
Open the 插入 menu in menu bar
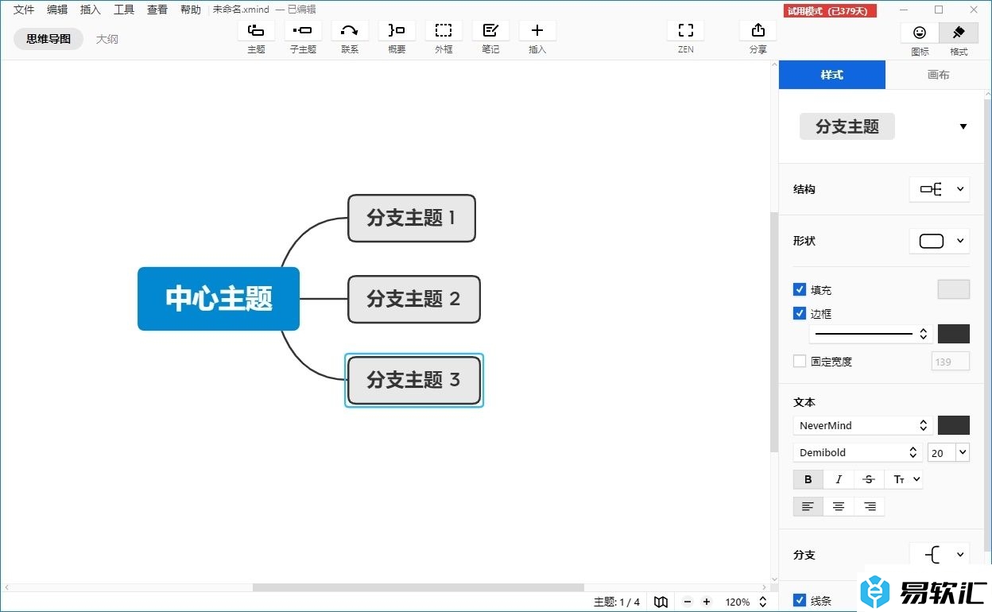91,10
